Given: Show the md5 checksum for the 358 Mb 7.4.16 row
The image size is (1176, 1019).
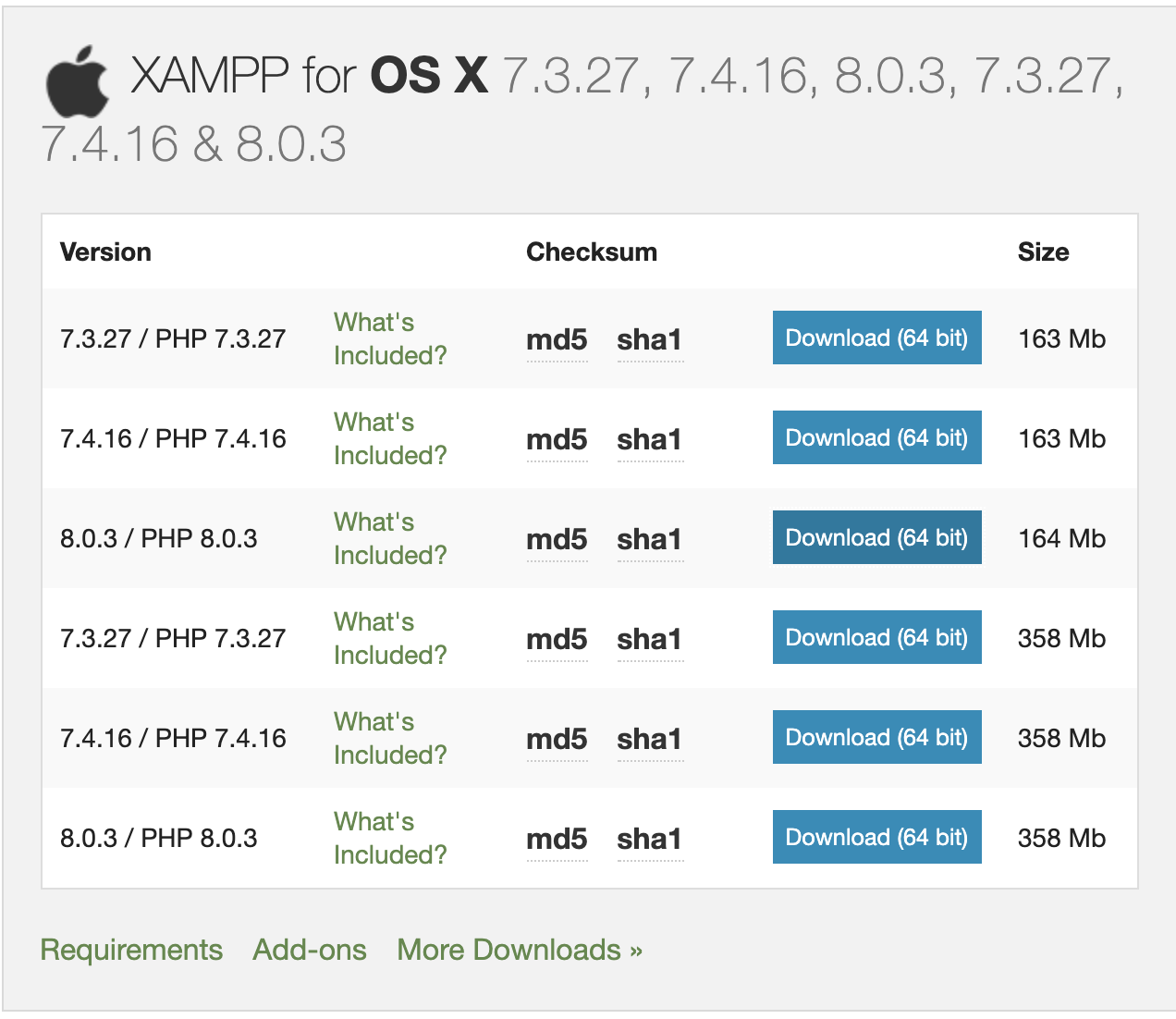Looking at the screenshot, I should 557,739.
